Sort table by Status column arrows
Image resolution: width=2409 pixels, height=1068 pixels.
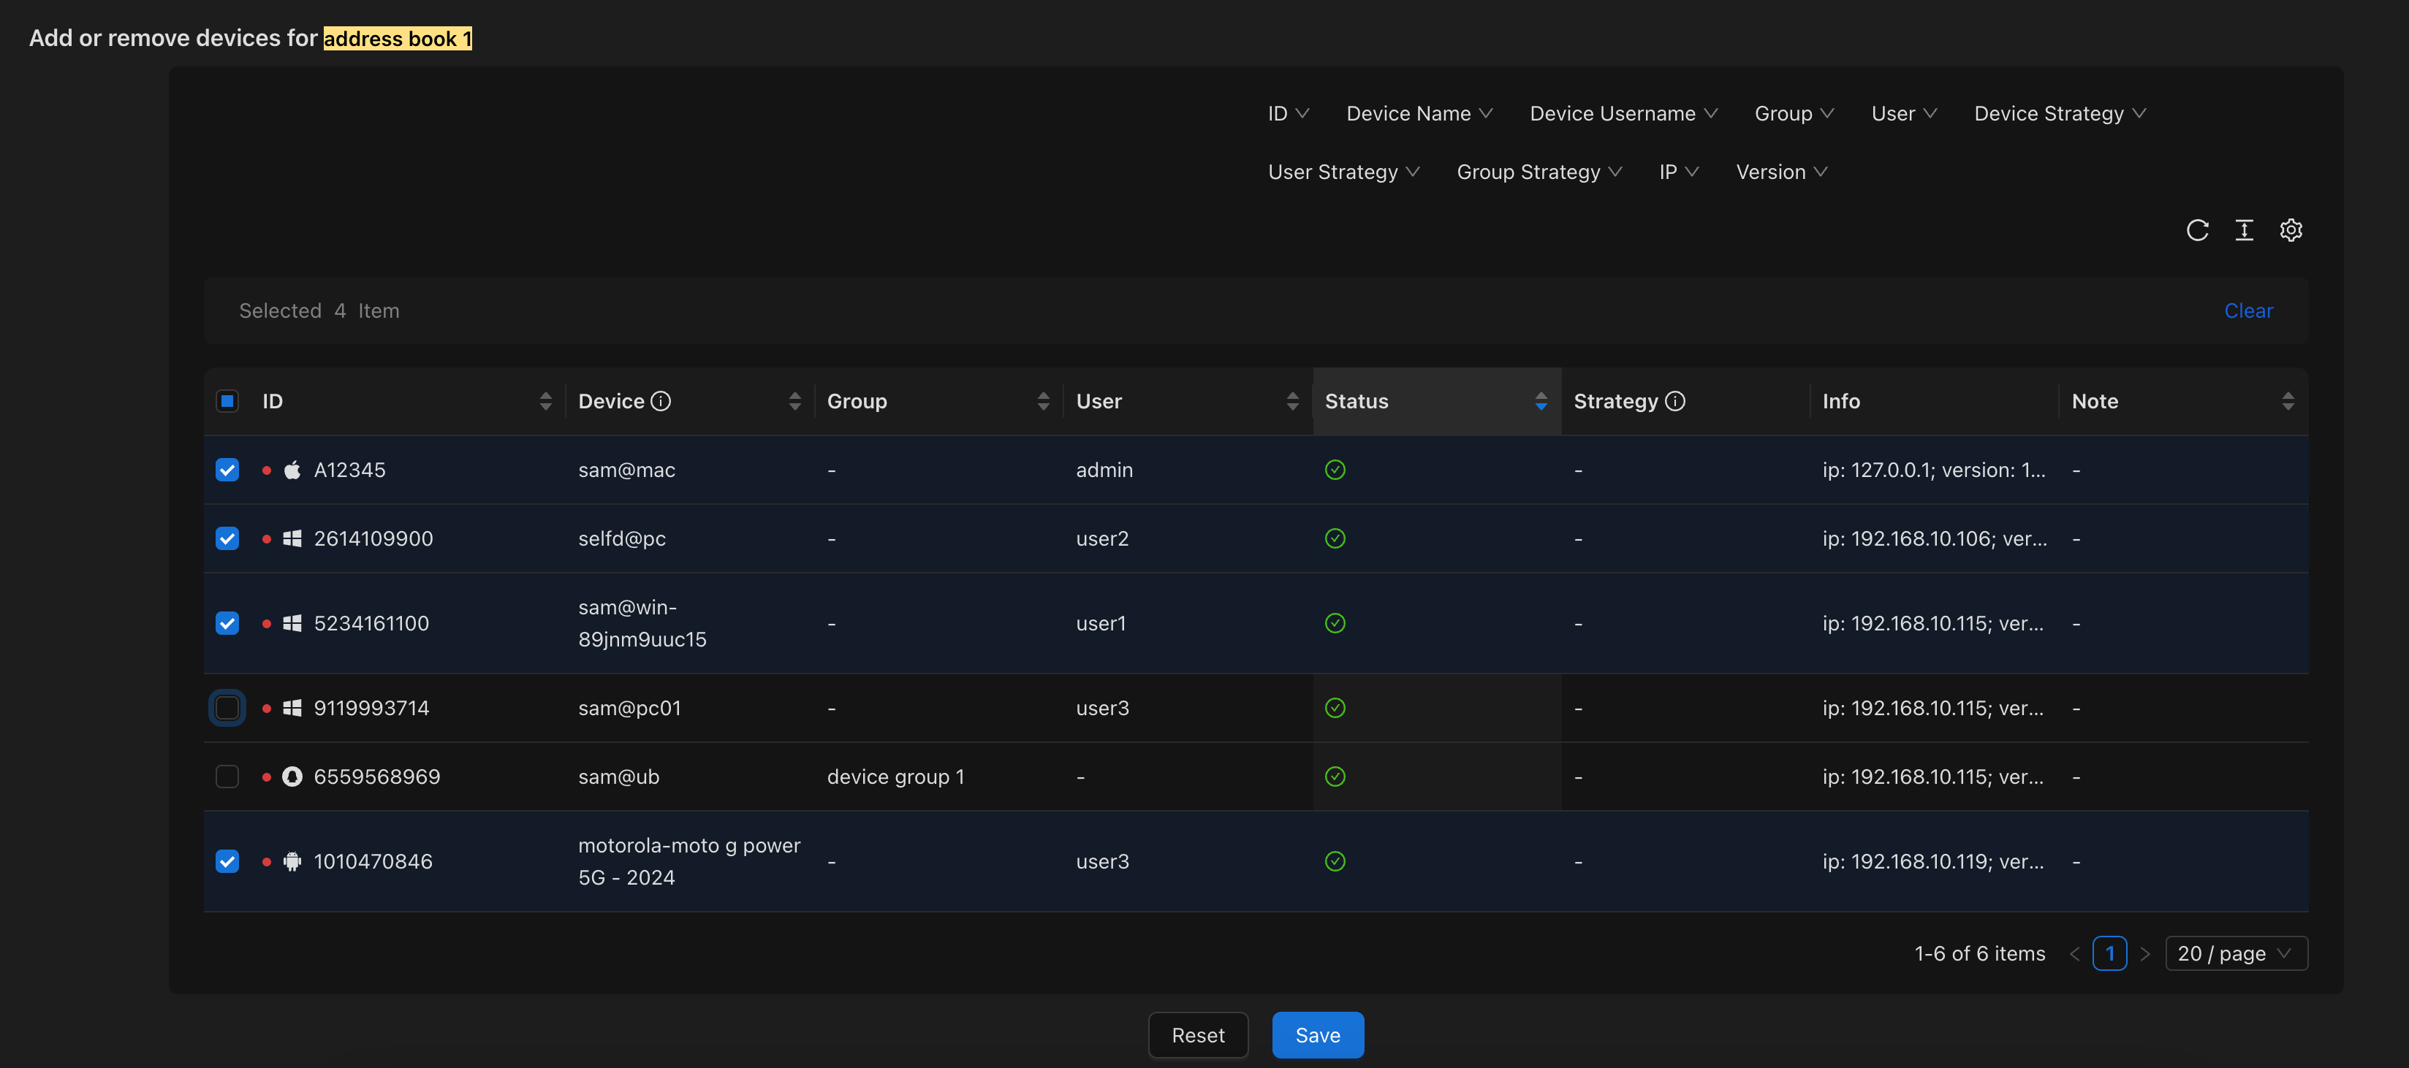click(x=1540, y=401)
